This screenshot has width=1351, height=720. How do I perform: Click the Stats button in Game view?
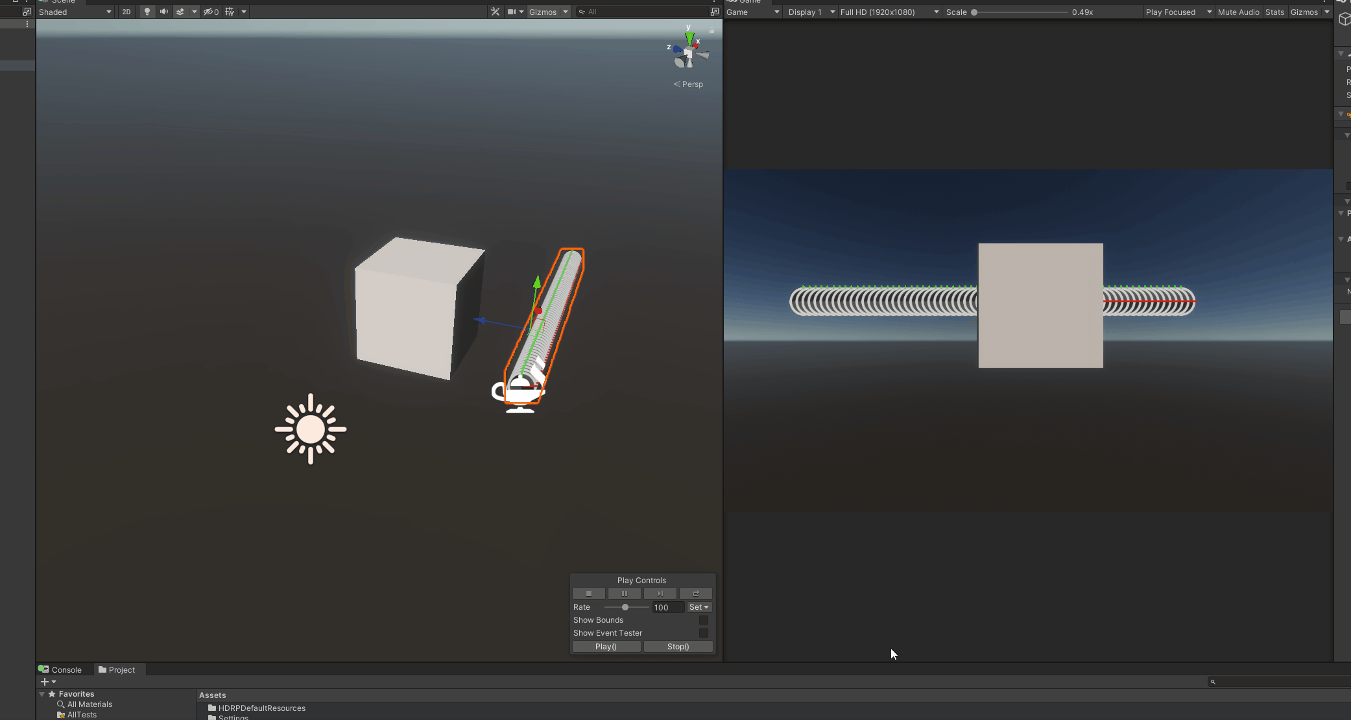tap(1274, 12)
